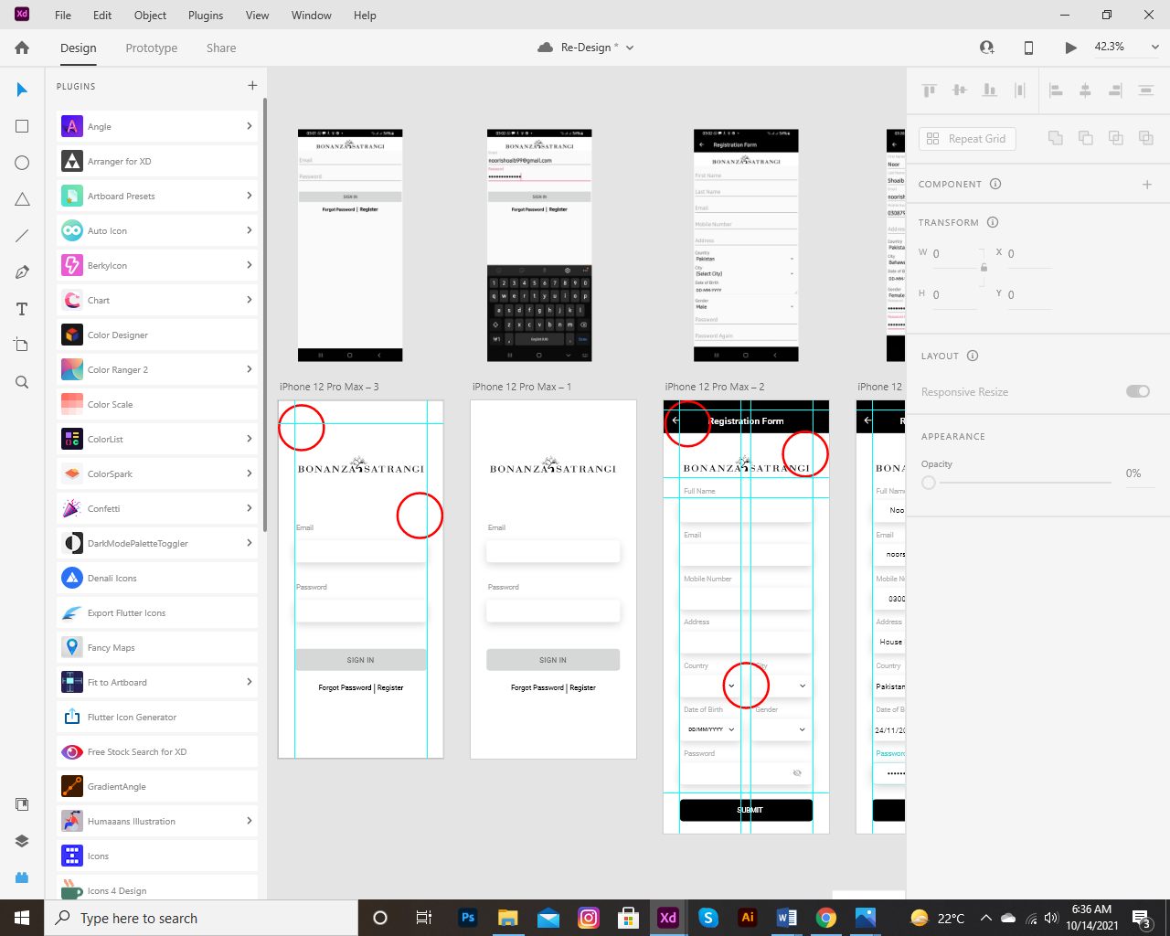Switch to the Prototype tab
1170x936 pixels.
click(151, 48)
